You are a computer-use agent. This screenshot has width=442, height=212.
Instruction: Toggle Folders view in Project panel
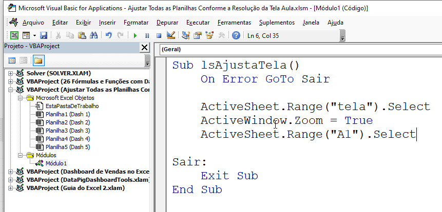pos(38,60)
